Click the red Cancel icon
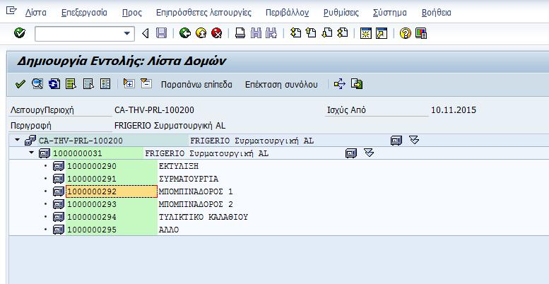This screenshot has width=549, height=284. tap(217, 33)
